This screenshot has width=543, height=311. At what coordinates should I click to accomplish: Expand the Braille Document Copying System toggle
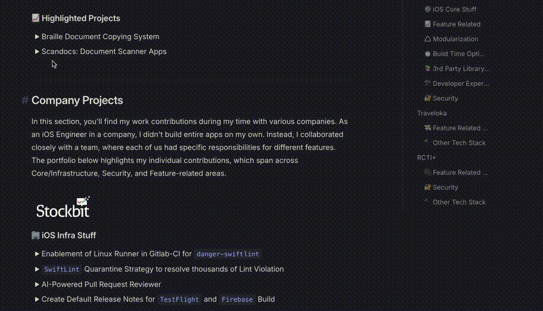pos(37,37)
